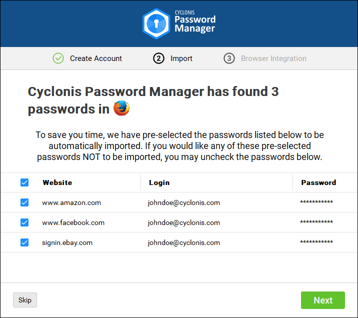Click the step 2 Import circle icon
Image resolution: width=358 pixels, height=318 pixels.
158,58
